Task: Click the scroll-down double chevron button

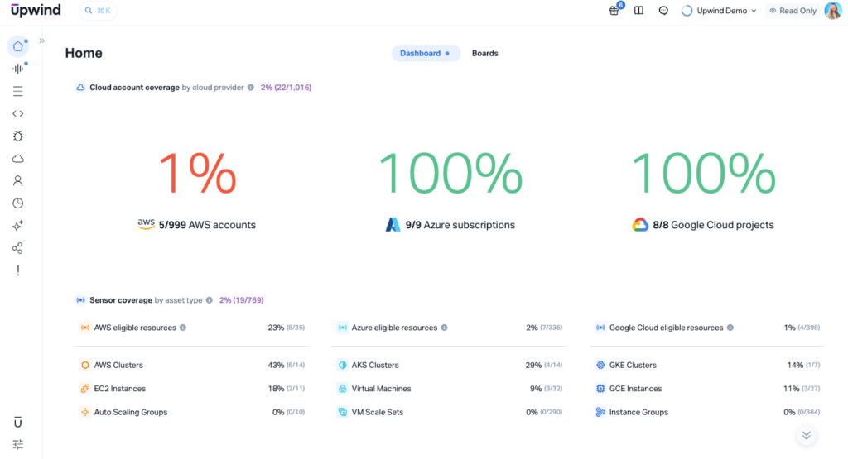Action: click(806, 435)
